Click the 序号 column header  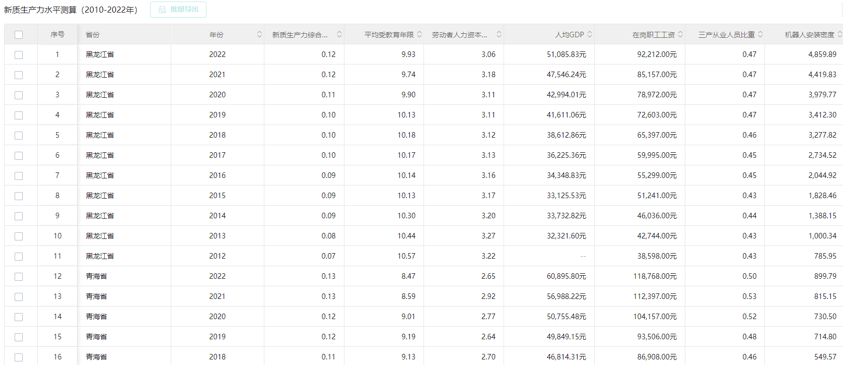(x=57, y=35)
